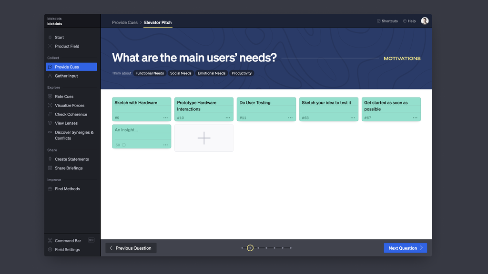Open options menu on An Insight card
This screenshot has height=274, width=488.
pos(165,145)
